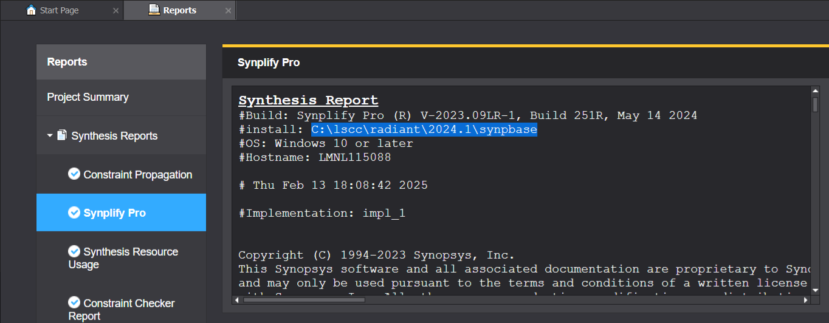Click the horizontal scrollbar right arrow
Screen dimensions: 829x323
[806, 300]
